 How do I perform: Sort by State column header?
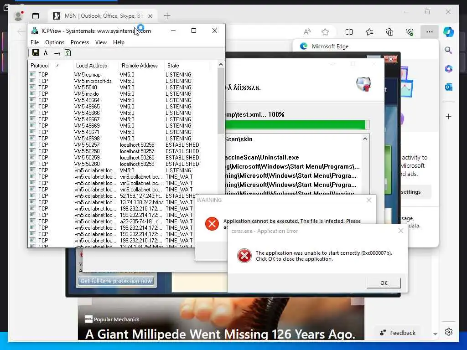tap(187, 66)
